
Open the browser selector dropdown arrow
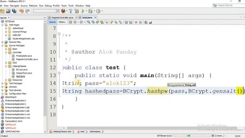coord(67,11)
